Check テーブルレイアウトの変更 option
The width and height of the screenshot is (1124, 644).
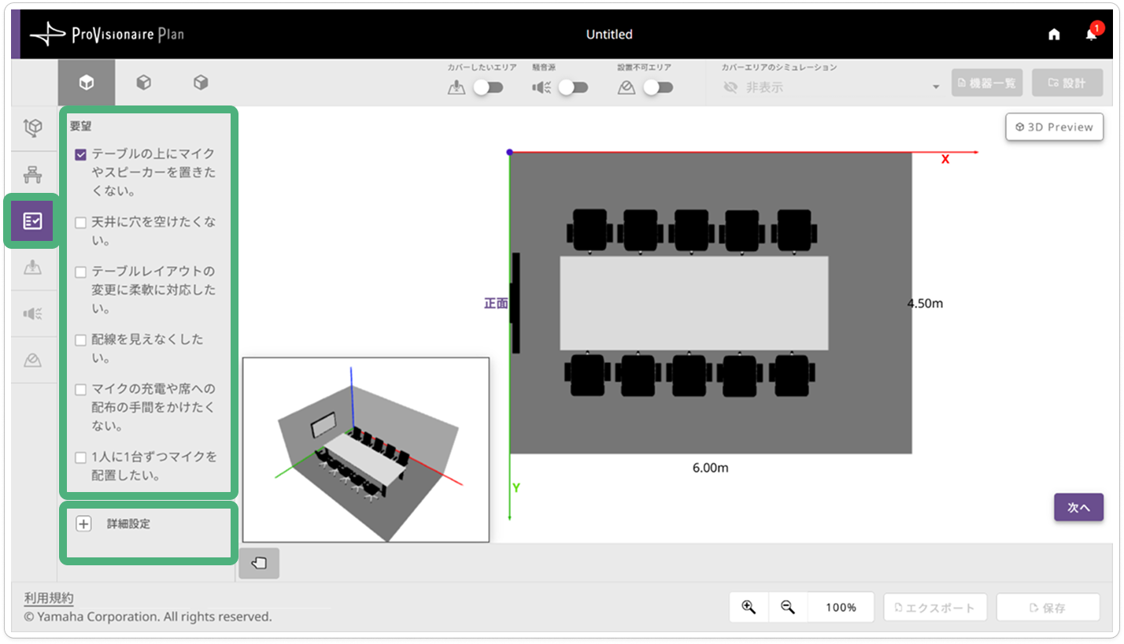80,272
